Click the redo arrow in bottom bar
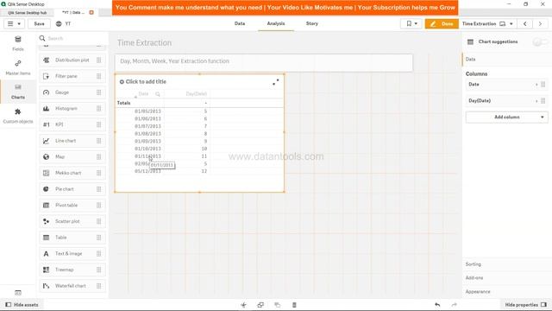 tap(455, 305)
